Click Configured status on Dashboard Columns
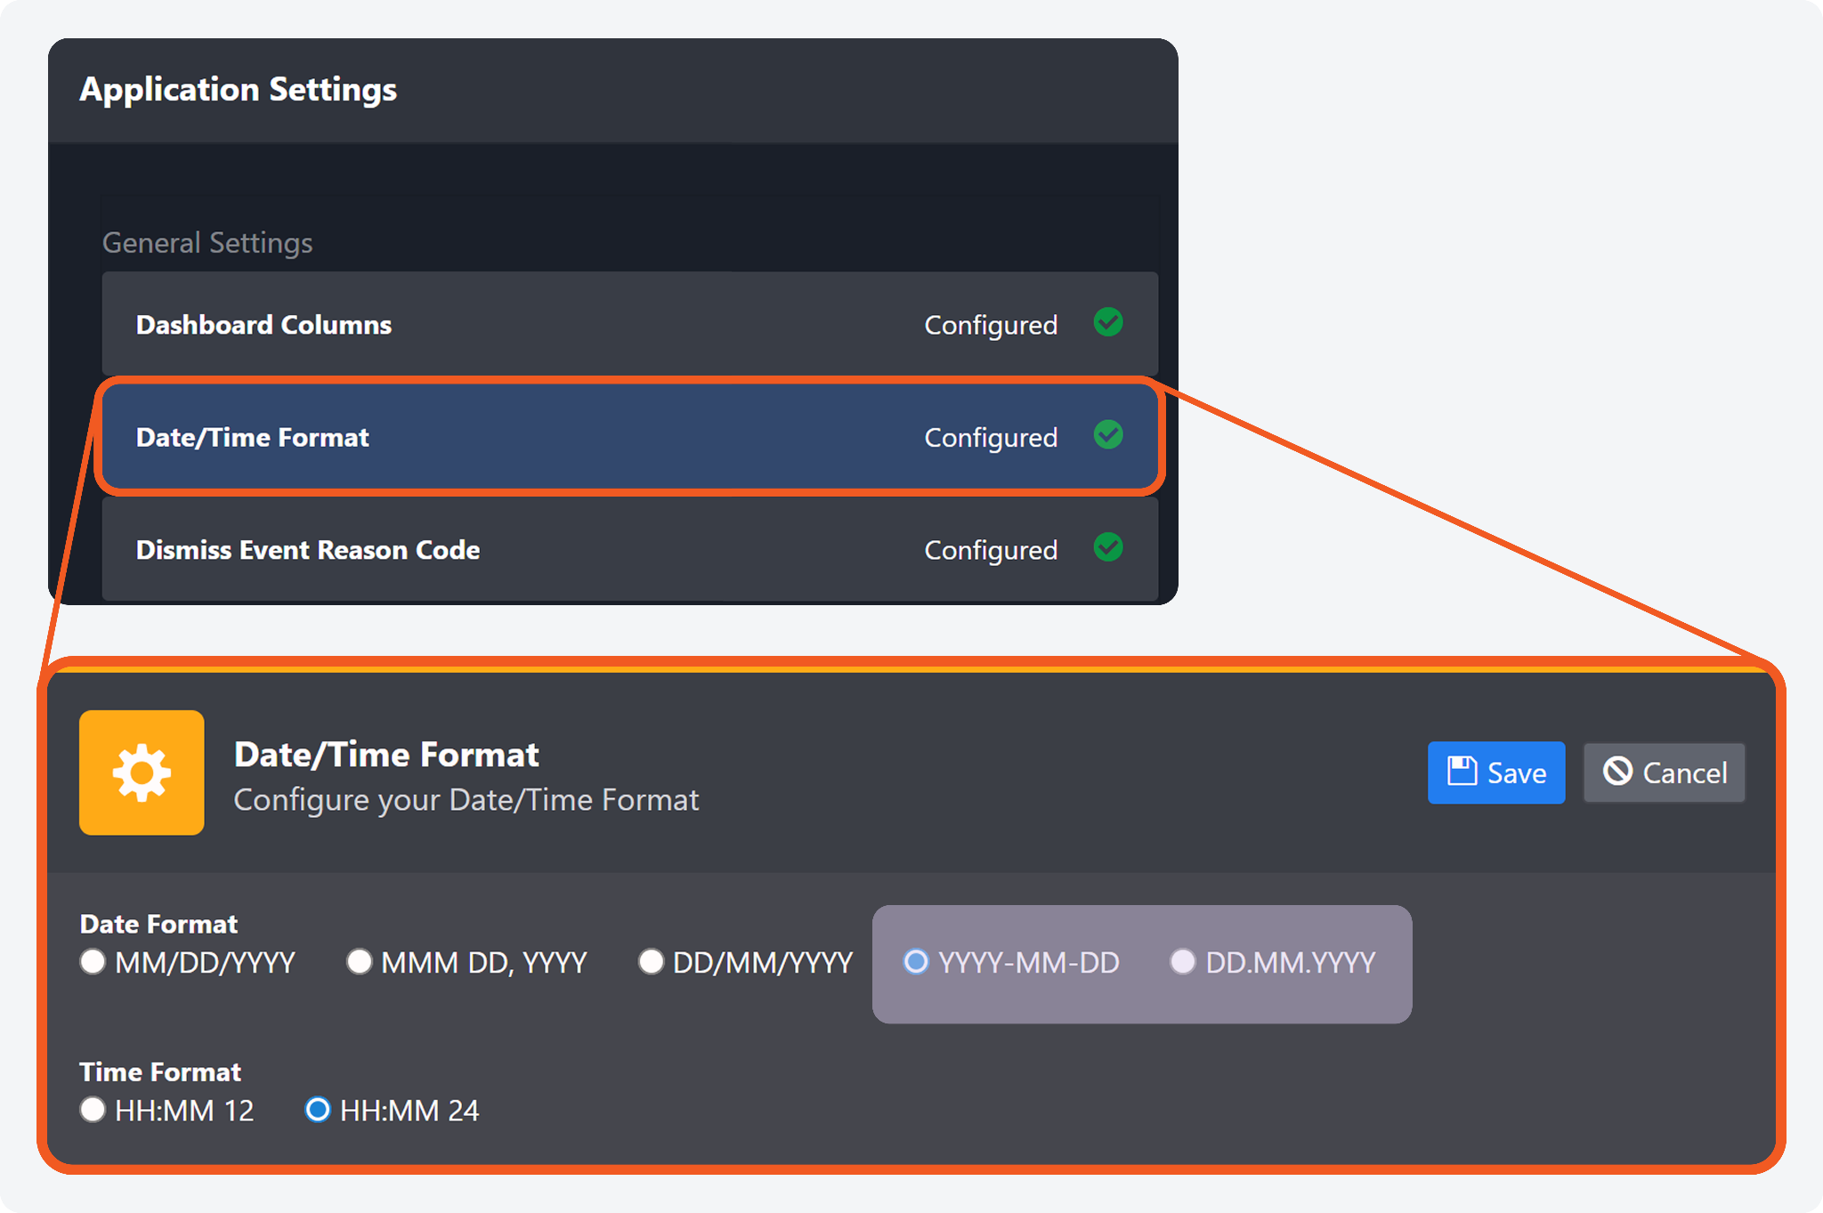This screenshot has height=1213, width=1823. pos(991,325)
